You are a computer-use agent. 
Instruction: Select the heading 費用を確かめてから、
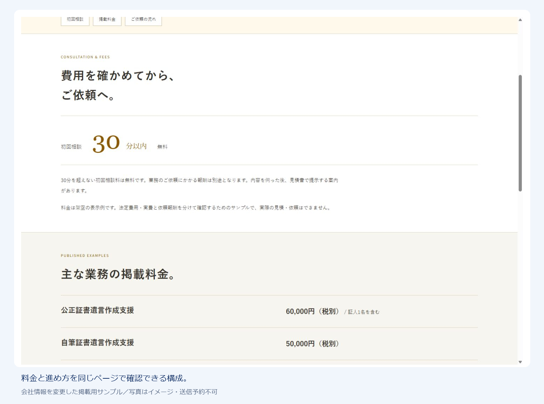pos(118,76)
